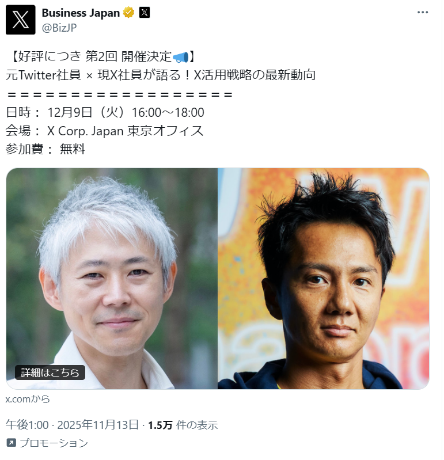Click the 元Twitter社員 × 現X社員 text line
The height and width of the screenshot is (460, 444).
coord(161,75)
